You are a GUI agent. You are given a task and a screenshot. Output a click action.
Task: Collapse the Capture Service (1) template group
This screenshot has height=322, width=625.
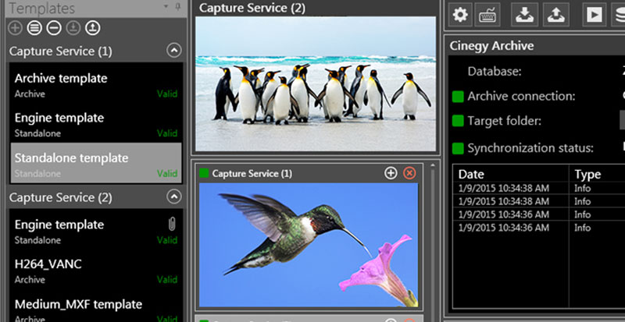pyautogui.click(x=173, y=51)
